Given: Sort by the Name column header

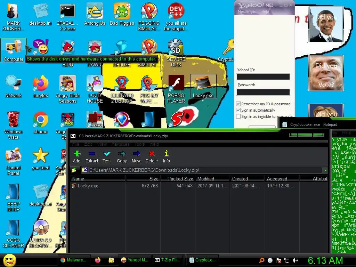Looking at the screenshot, I should (98, 179).
